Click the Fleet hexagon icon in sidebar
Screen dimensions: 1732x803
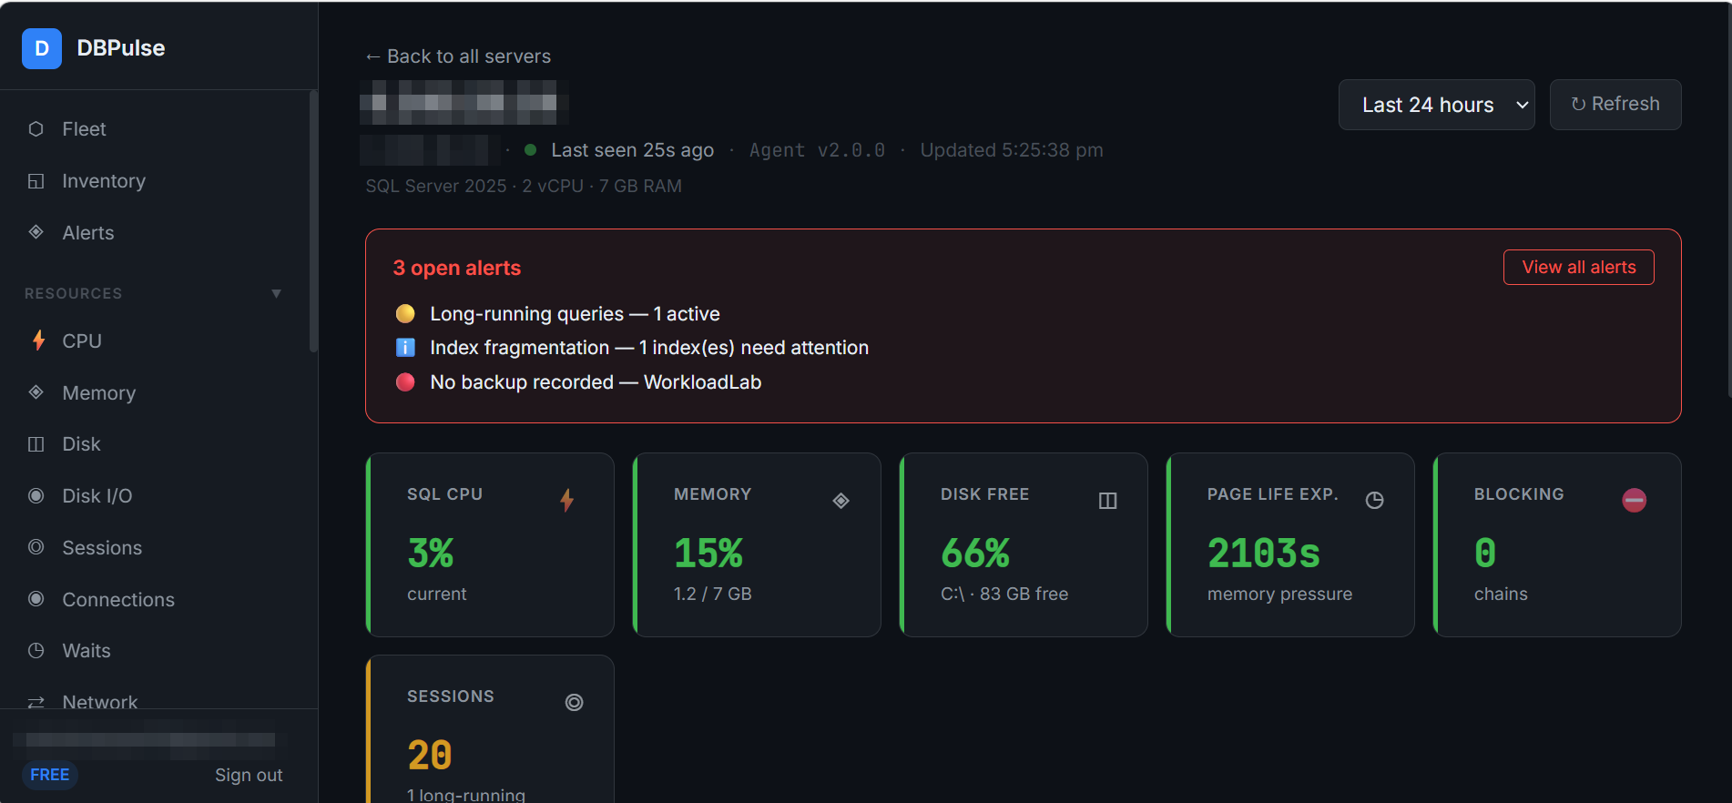click(x=36, y=129)
